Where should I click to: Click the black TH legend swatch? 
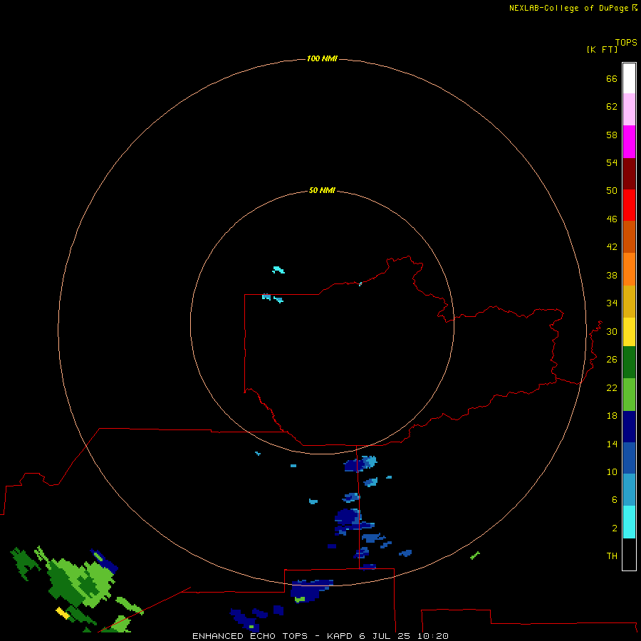629,554
